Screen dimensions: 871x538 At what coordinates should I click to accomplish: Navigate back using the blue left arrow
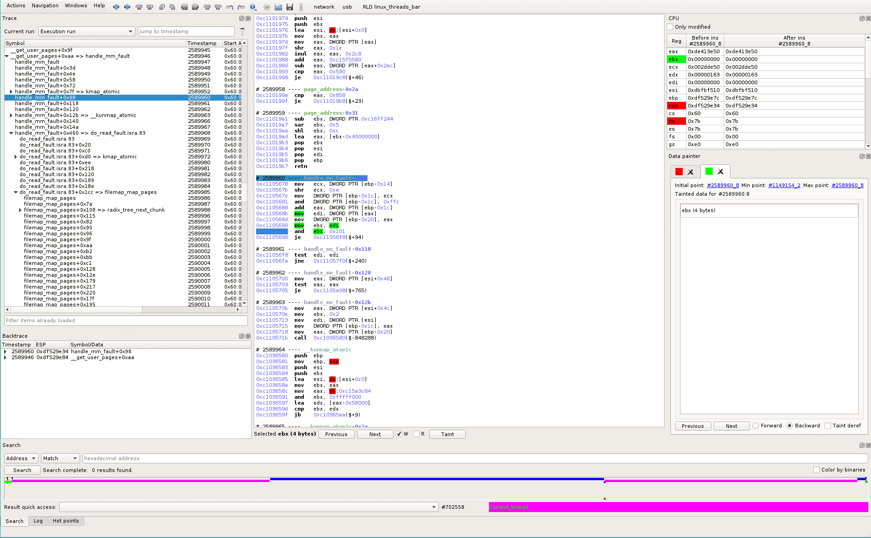tap(116, 7)
